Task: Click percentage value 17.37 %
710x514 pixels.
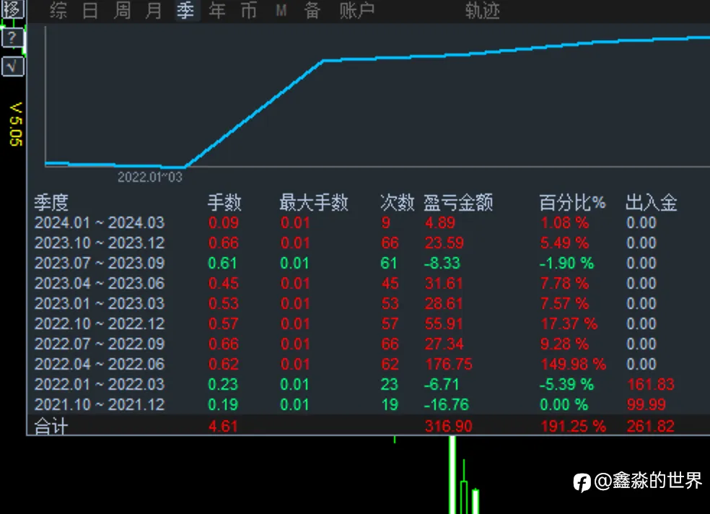Action: (569, 324)
